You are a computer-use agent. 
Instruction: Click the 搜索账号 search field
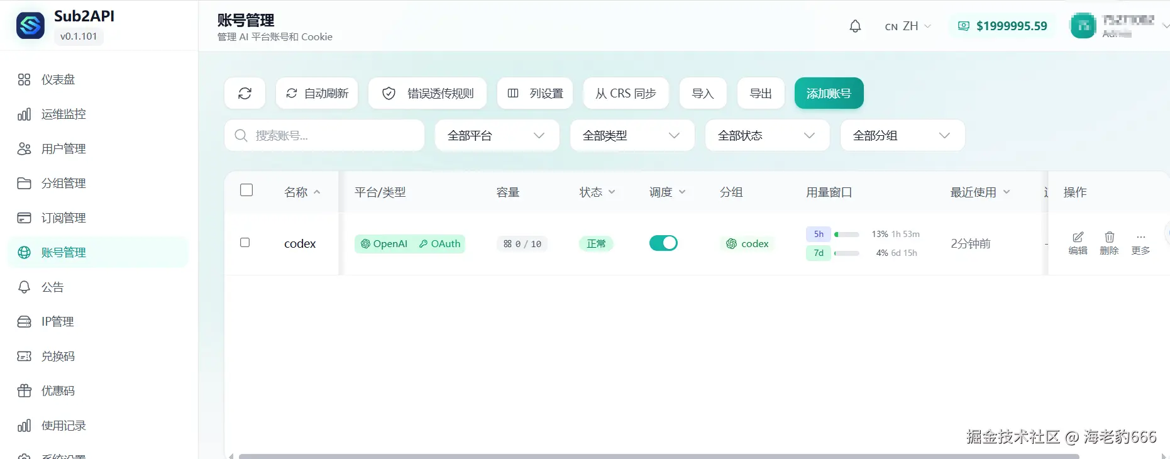(324, 135)
